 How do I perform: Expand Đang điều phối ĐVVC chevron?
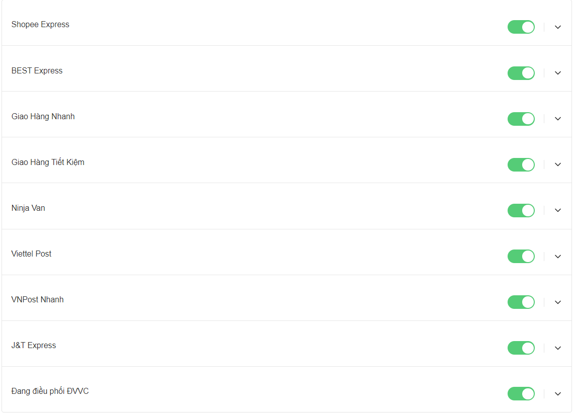click(557, 394)
